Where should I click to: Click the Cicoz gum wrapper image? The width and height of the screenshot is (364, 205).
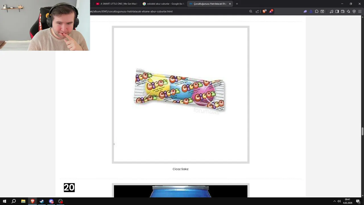coord(179,90)
